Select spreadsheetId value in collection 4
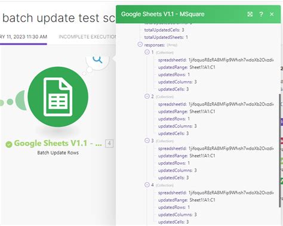The image size is (283, 226). 231,193
